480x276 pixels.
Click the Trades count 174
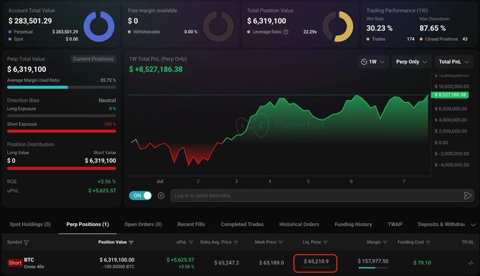coord(411,39)
